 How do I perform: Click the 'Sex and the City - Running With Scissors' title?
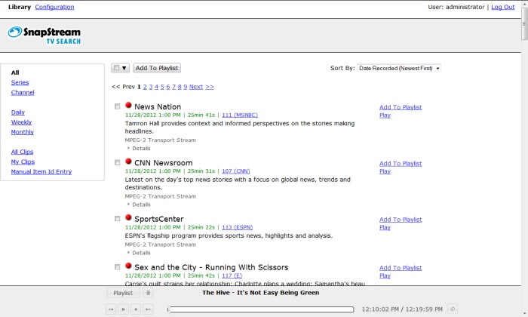coord(211,267)
